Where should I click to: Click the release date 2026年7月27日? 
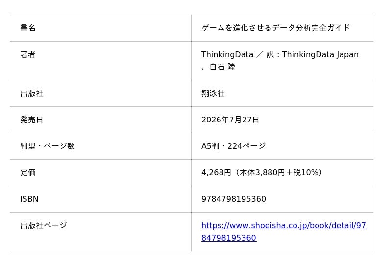click(x=230, y=120)
